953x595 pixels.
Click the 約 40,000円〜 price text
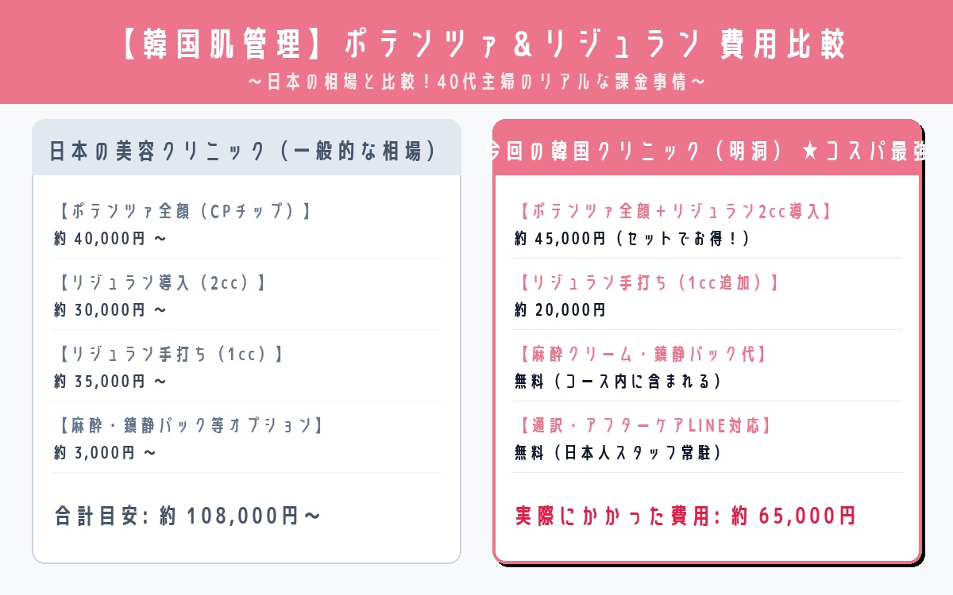tap(110, 238)
